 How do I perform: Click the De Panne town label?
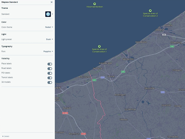point(98,69)
